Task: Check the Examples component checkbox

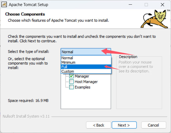Action: pyautogui.click(x=71, y=87)
